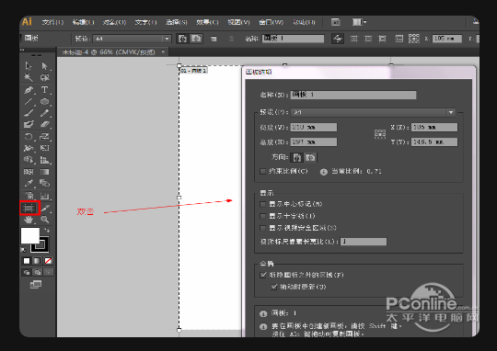Select the Slice tool
Image resolution: width=497 pixels, height=351 pixels.
pyautogui.click(x=45, y=209)
